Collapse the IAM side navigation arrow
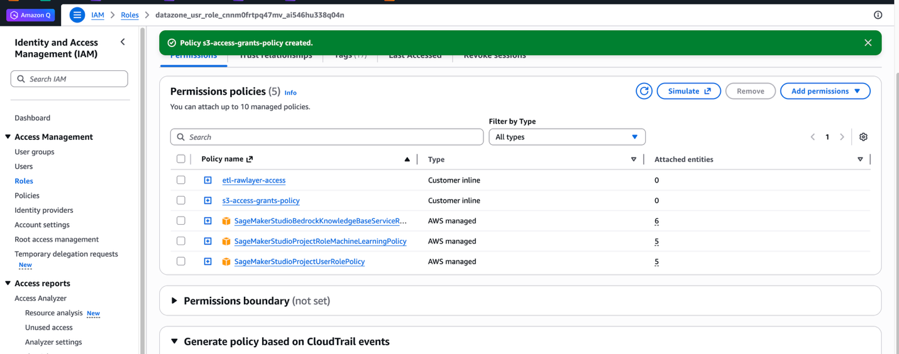The width and height of the screenshot is (899, 354). (x=123, y=42)
